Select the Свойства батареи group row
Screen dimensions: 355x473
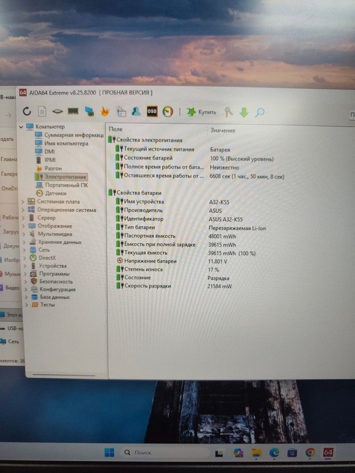(x=135, y=193)
